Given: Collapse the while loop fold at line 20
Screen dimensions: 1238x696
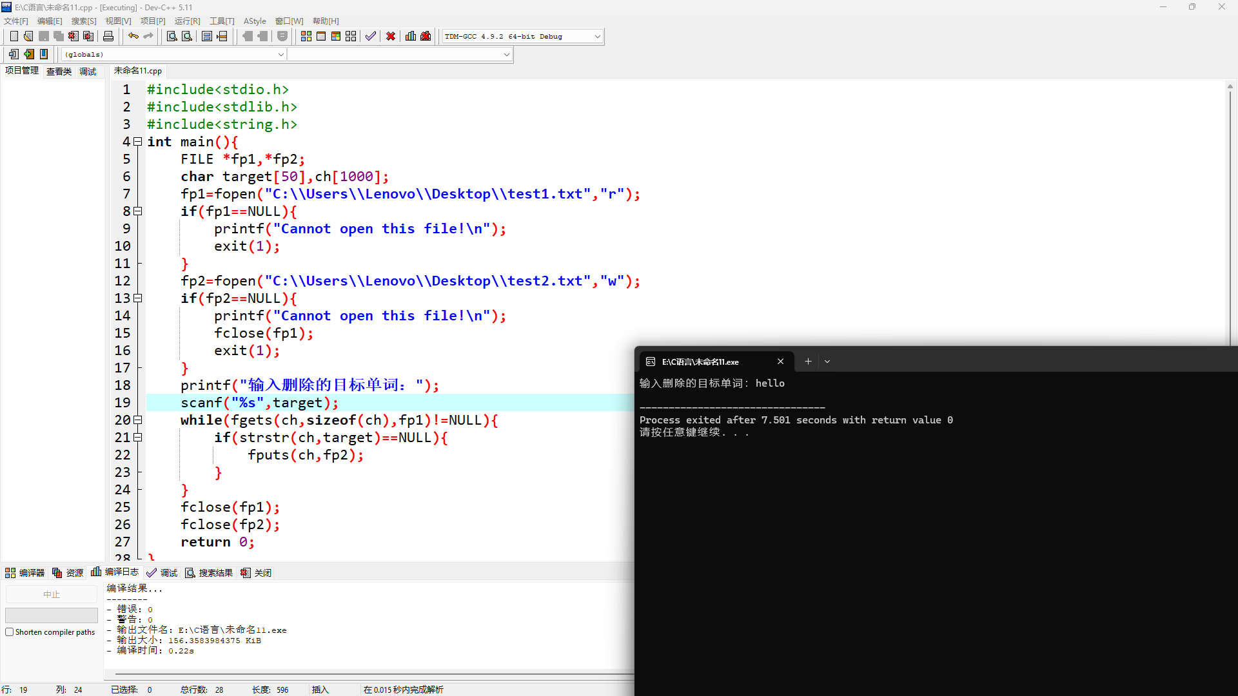Looking at the screenshot, I should pyautogui.click(x=137, y=420).
